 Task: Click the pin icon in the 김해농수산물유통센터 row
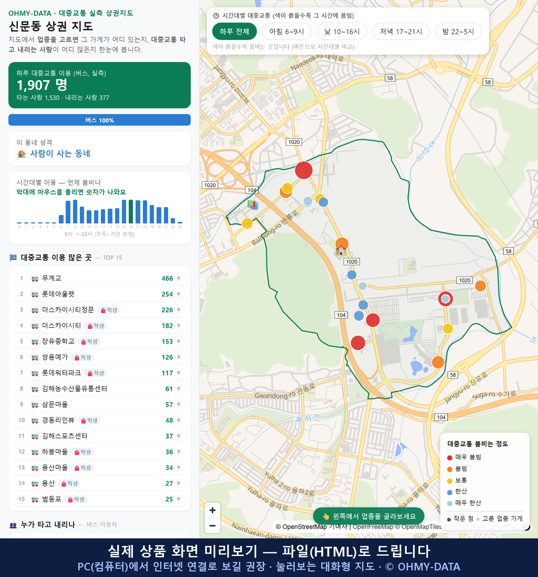point(179,389)
